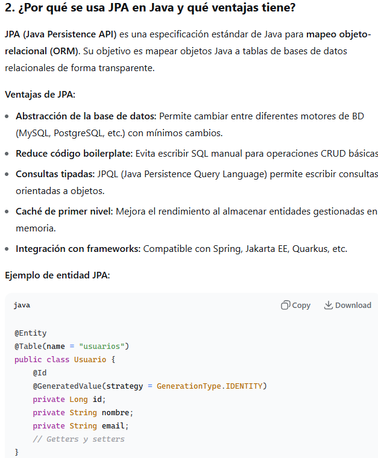378x458 pixels.
Task: Click the '// Getters y setters' comment
Action: coord(78,439)
